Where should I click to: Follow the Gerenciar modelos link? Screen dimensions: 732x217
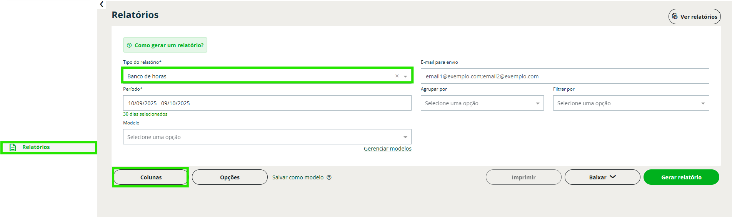[387, 149]
